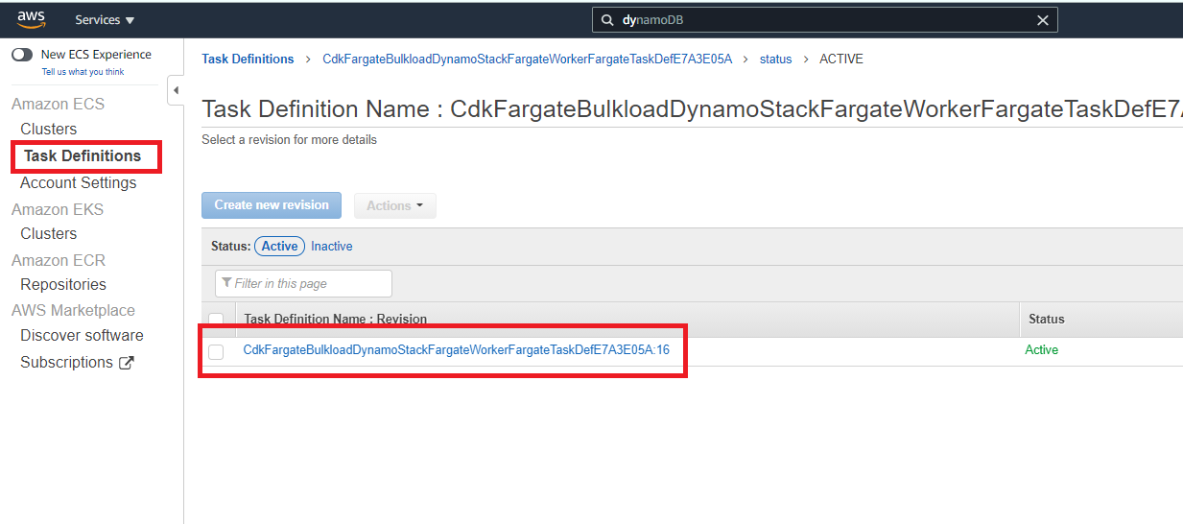Clear the search box with X icon
Screen dimensions: 1183x524
[x=1043, y=20]
